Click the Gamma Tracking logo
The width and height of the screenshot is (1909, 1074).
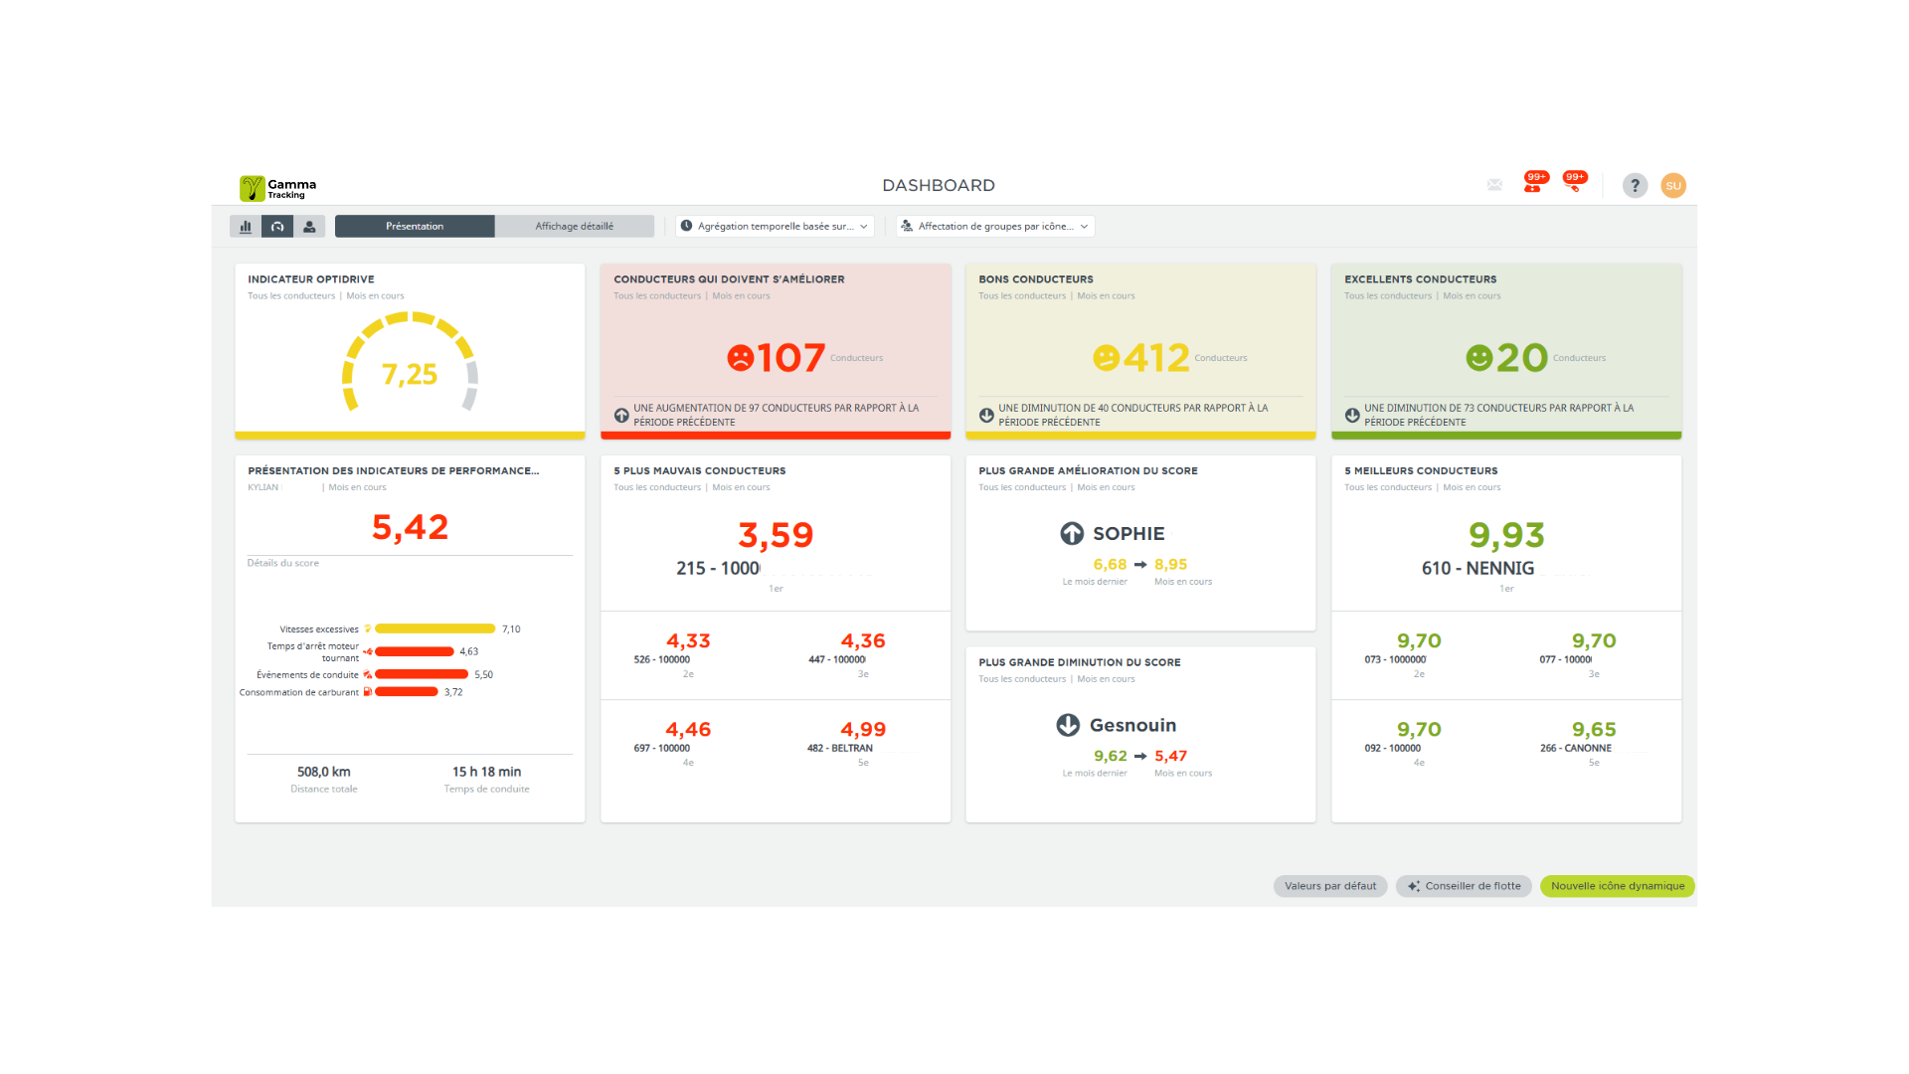277,188
